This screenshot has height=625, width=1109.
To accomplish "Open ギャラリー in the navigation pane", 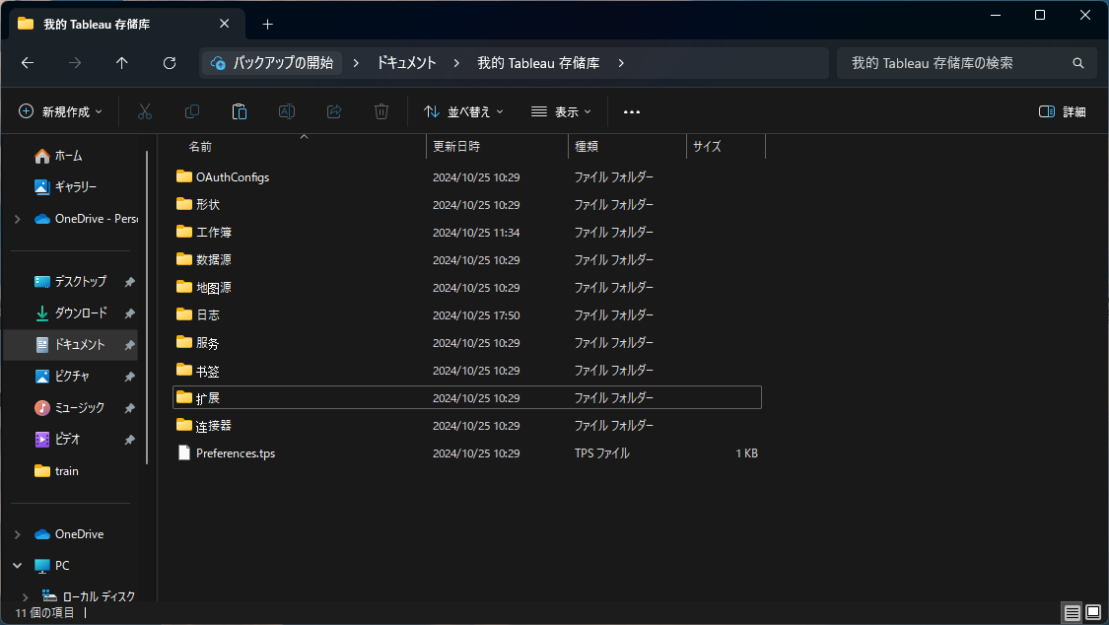I will click(x=65, y=186).
